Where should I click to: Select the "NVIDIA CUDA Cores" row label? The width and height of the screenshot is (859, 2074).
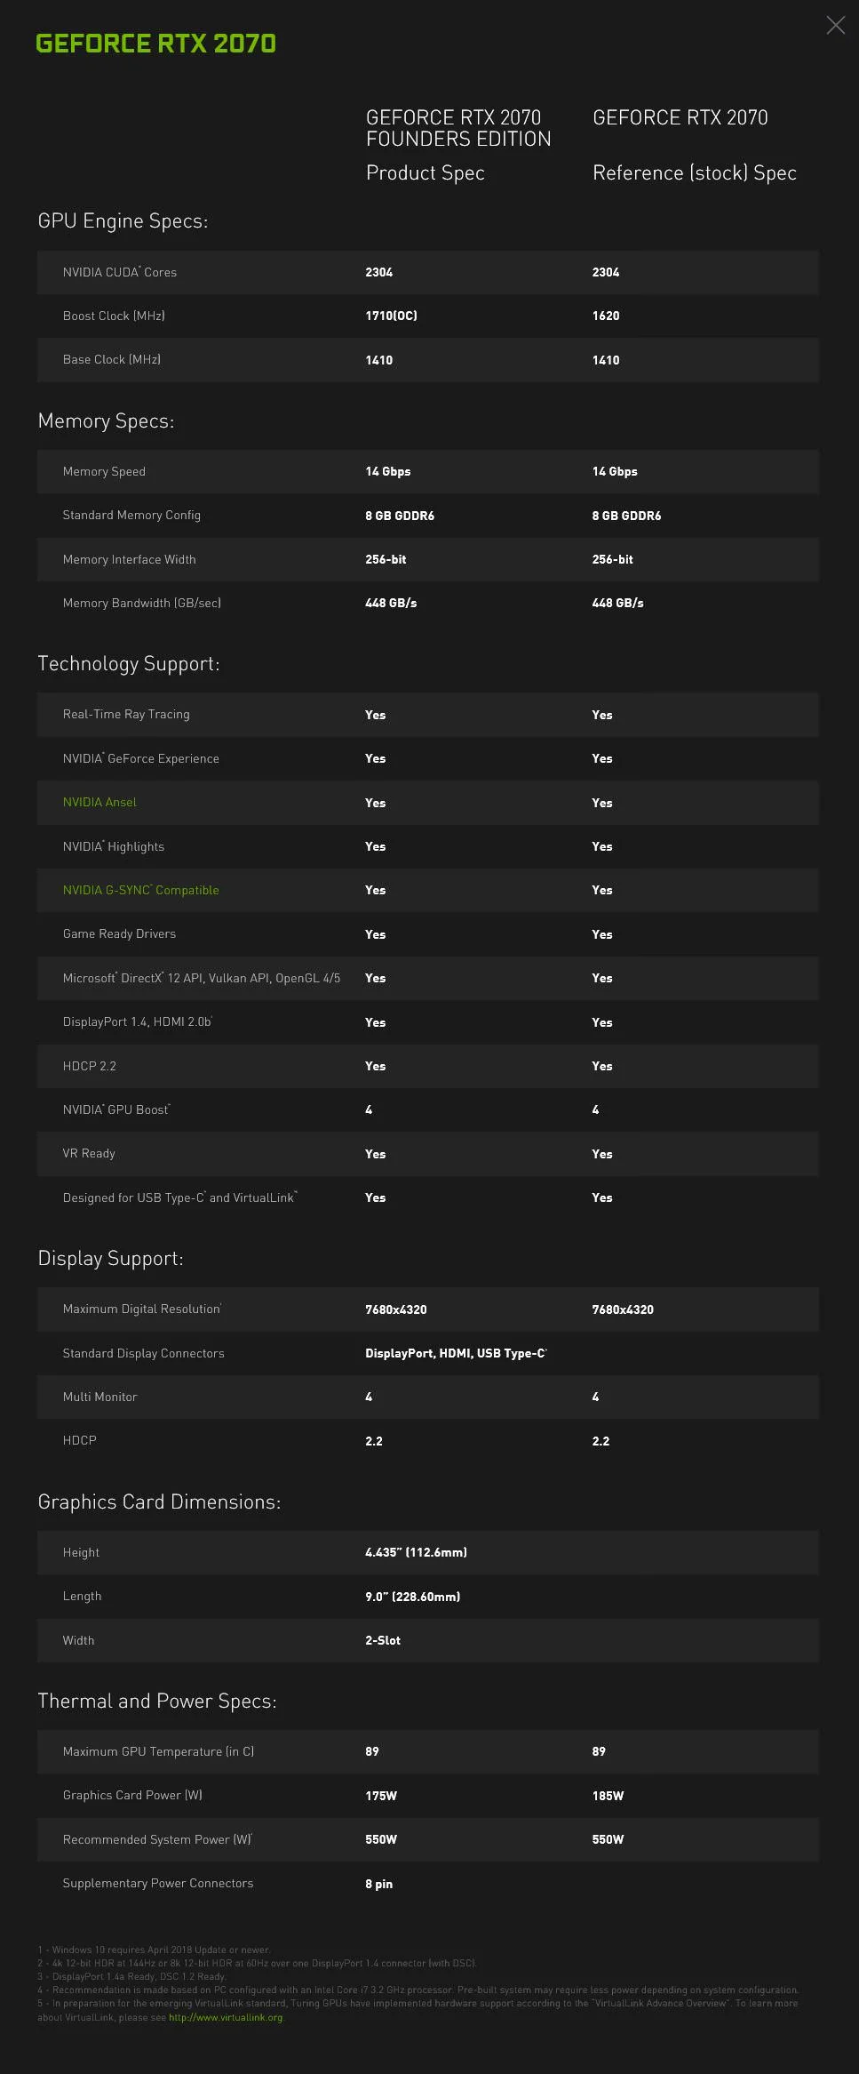[x=120, y=272]
